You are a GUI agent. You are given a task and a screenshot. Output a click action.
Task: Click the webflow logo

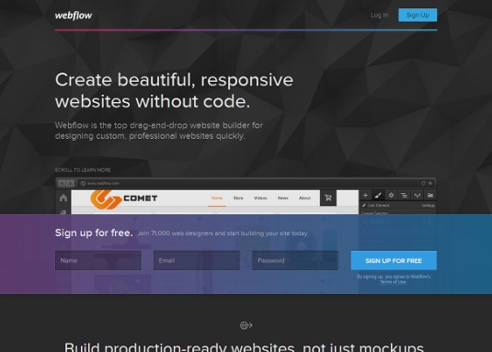74,16
